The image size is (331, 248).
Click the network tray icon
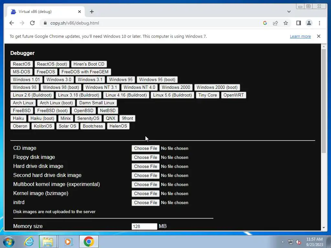click(x=291, y=242)
